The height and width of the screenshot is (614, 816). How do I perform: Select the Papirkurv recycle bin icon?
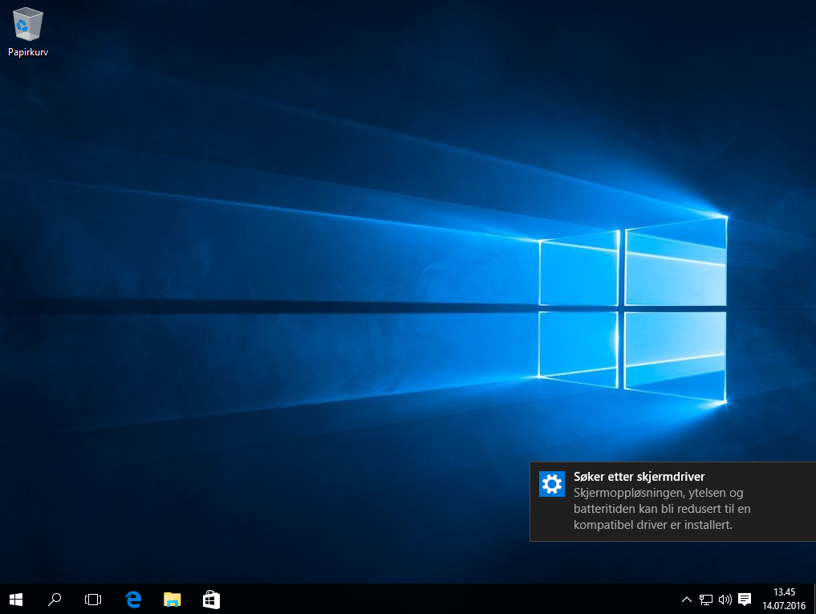point(27,31)
